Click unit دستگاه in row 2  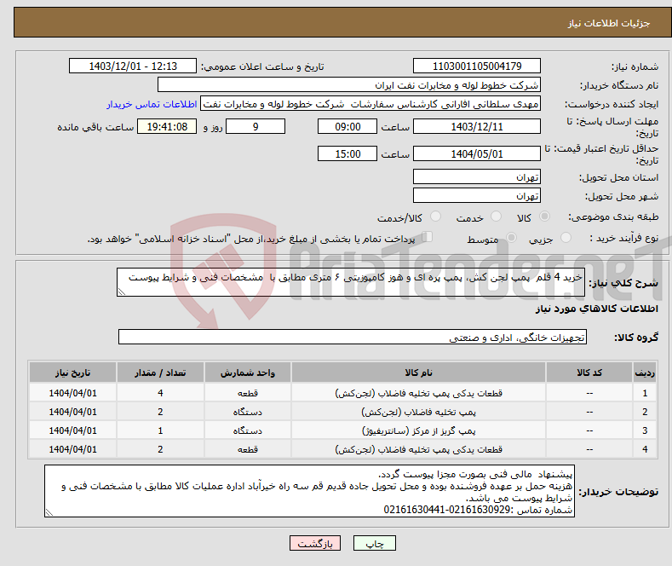point(248,412)
